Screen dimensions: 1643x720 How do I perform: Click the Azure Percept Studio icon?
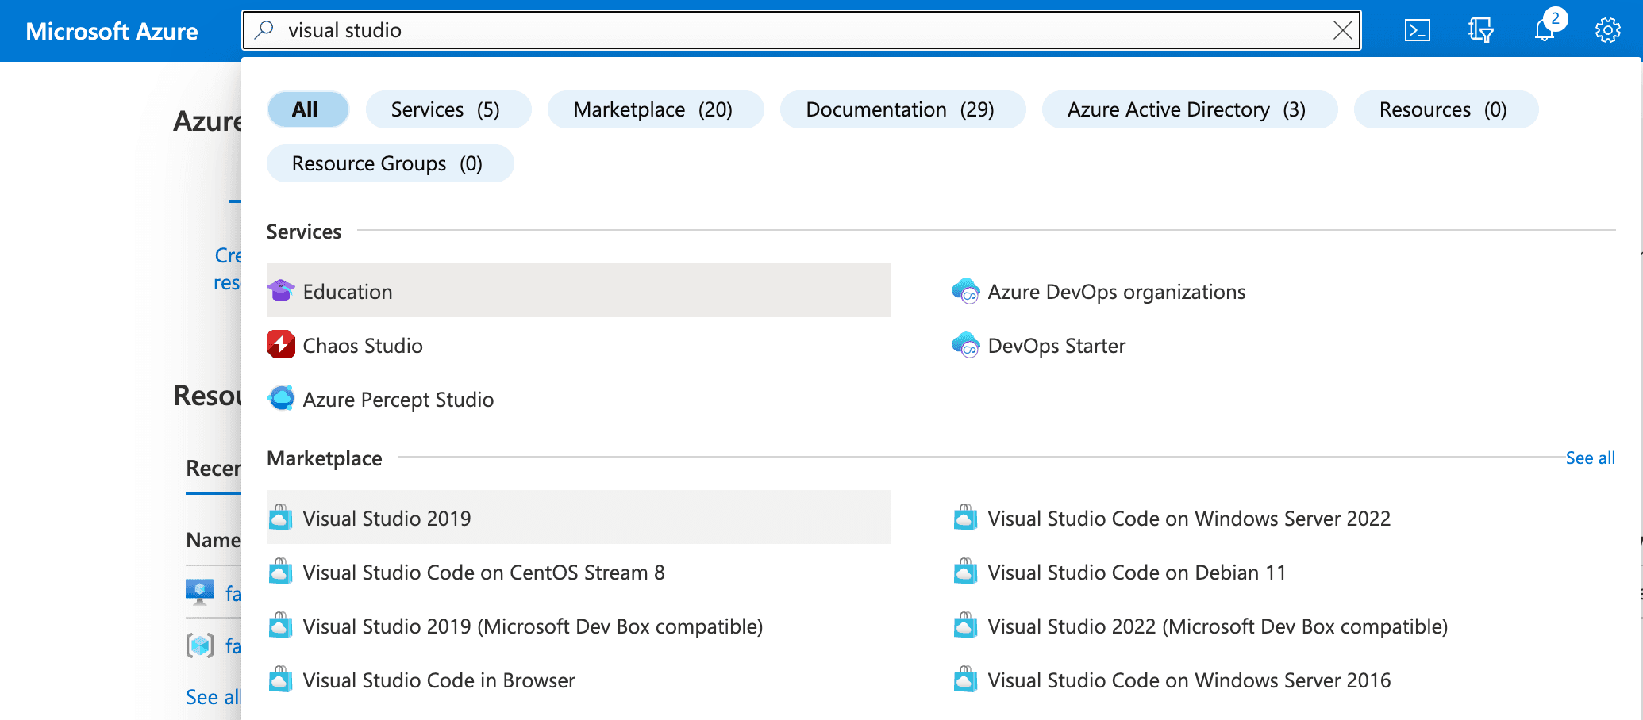pyautogui.click(x=281, y=398)
